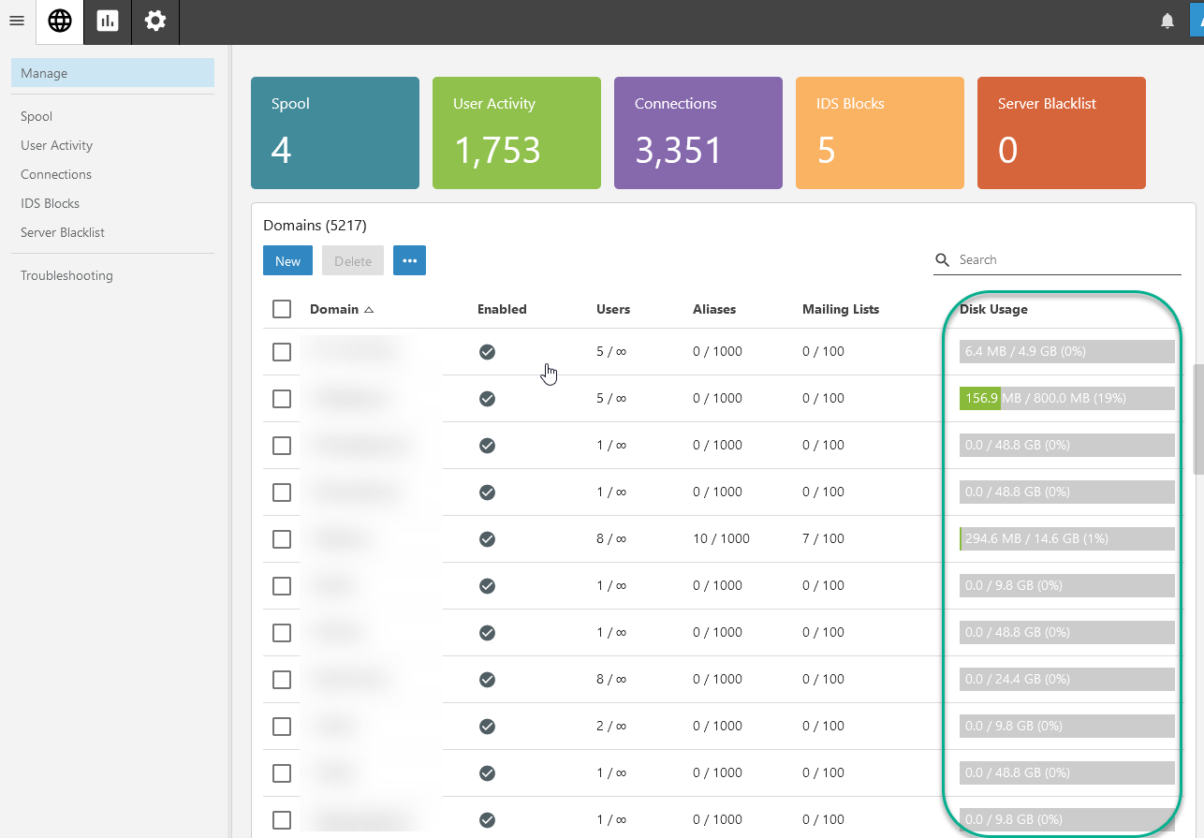Select checkbox for the 8 / ∞ users, 10 aliases row
Viewport: 1204px width, 838px height.
pyautogui.click(x=282, y=539)
